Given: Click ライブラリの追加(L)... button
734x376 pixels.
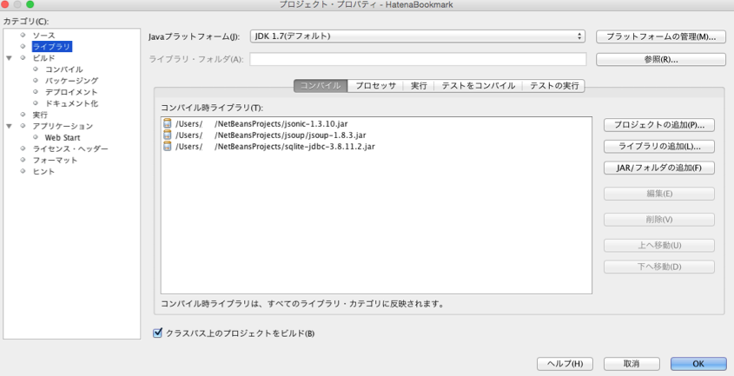Looking at the screenshot, I should point(659,147).
